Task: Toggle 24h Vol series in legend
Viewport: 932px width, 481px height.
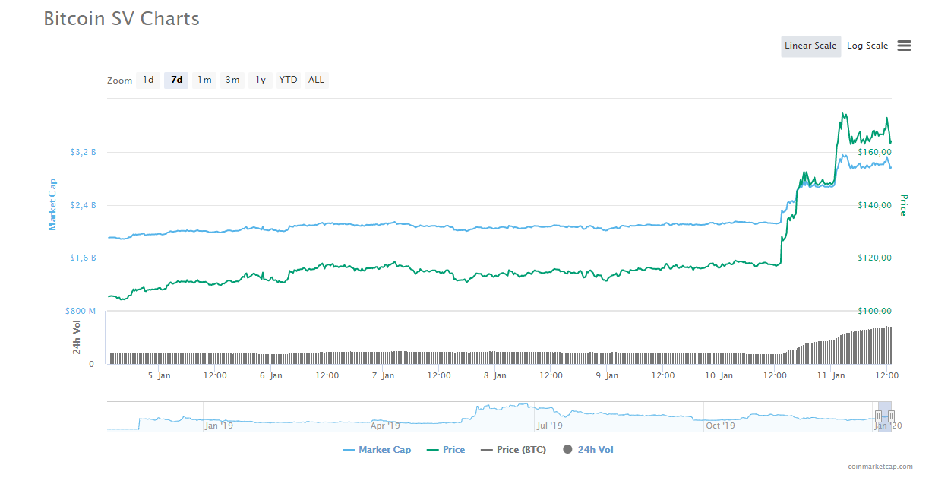Action: tap(588, 450)
